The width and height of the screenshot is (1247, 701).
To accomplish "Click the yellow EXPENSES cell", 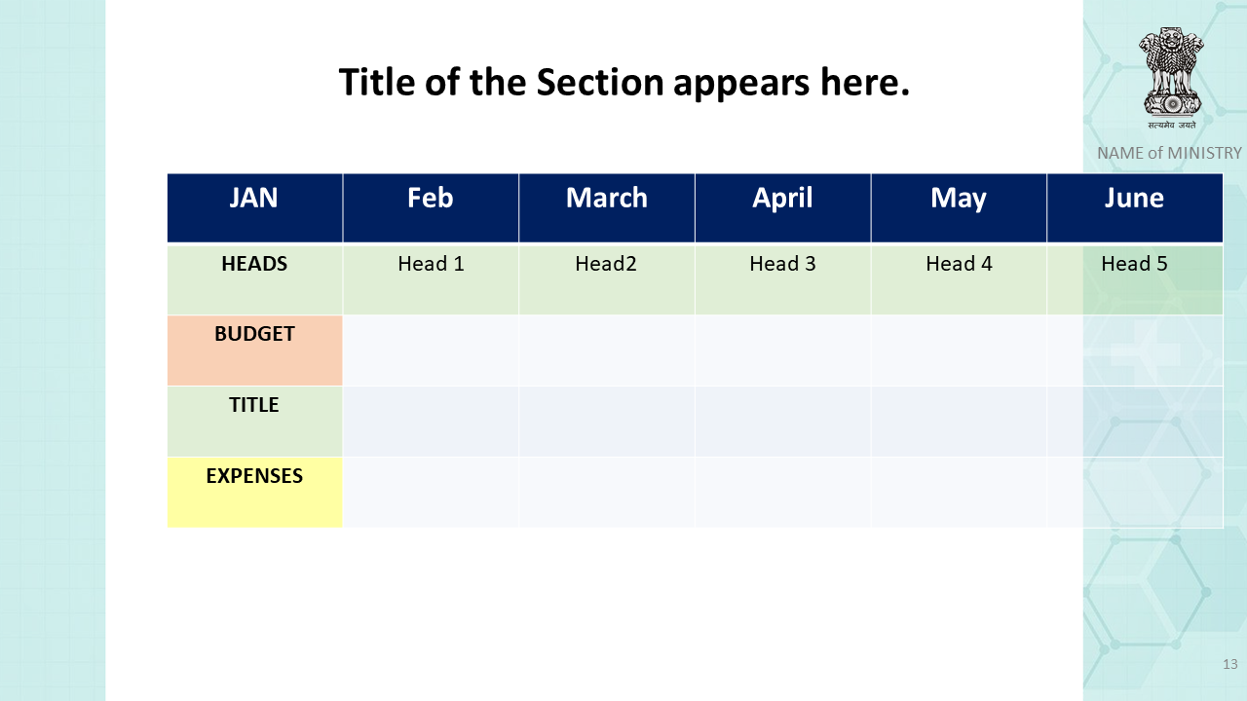I will 255,493.
